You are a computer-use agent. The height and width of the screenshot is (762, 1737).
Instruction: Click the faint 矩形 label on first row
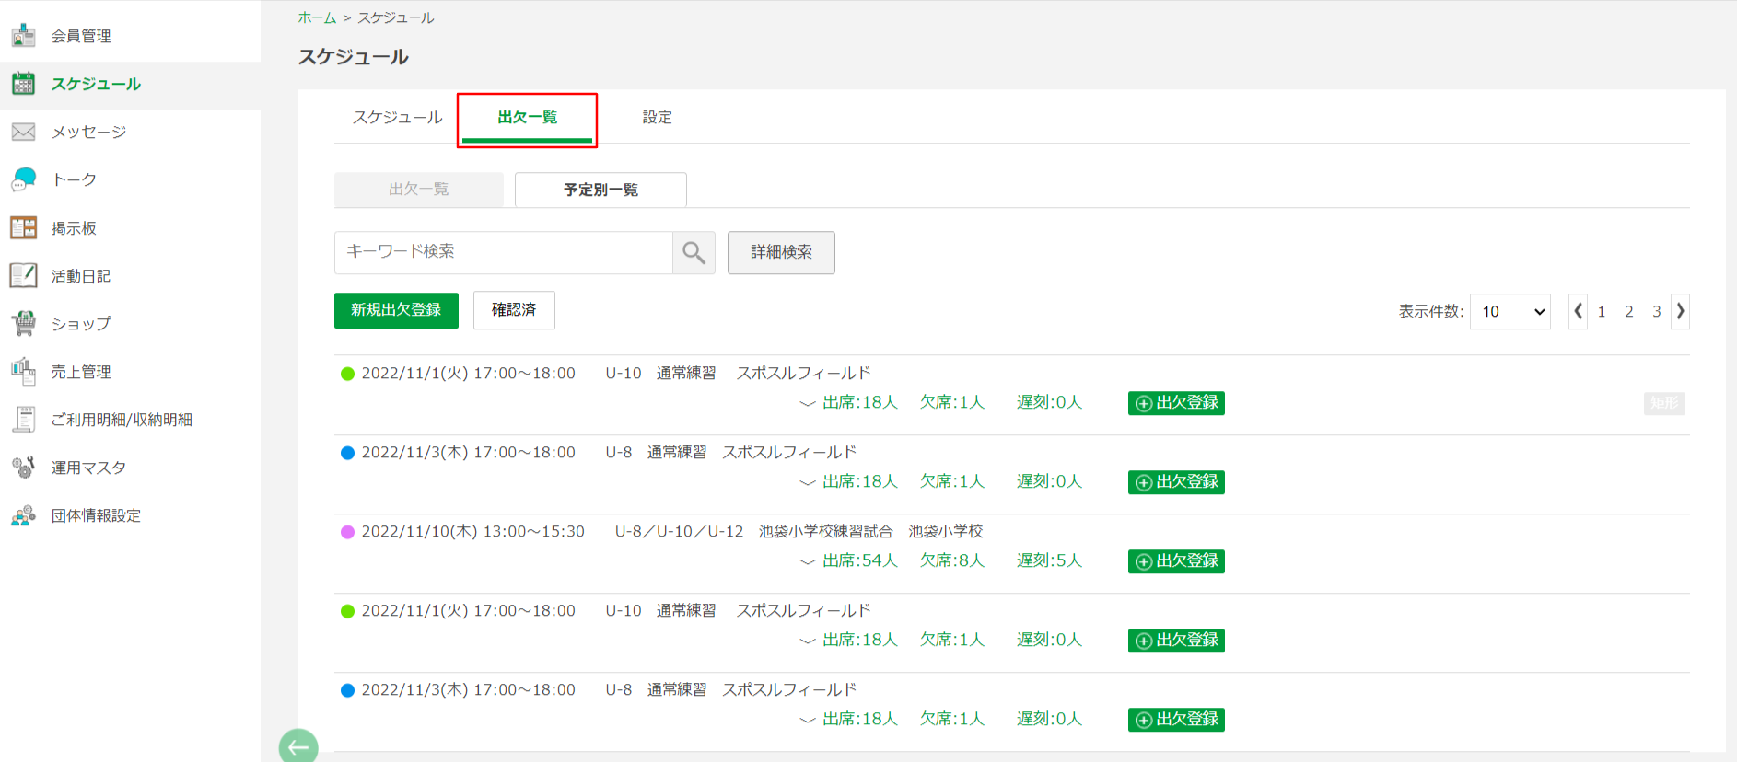click(1664, 403)
